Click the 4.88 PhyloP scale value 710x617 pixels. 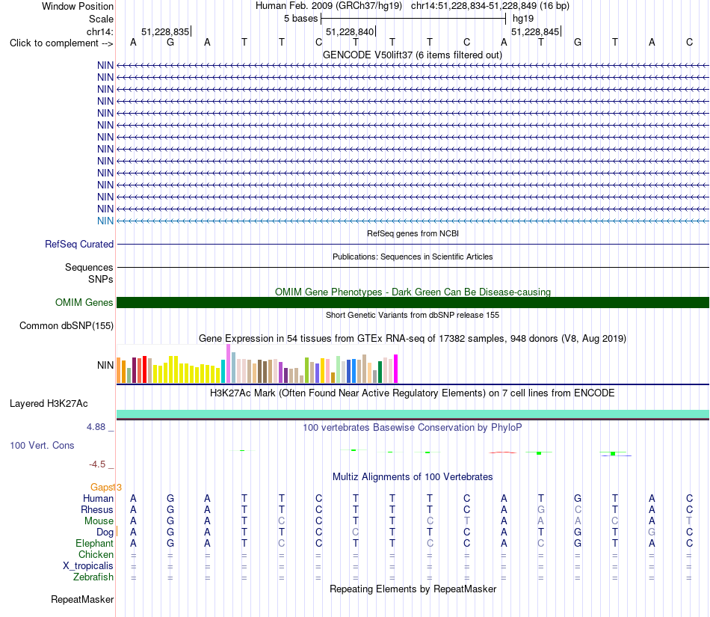tap(96, 427)
